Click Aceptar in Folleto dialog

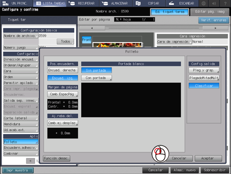pos(208,158)
